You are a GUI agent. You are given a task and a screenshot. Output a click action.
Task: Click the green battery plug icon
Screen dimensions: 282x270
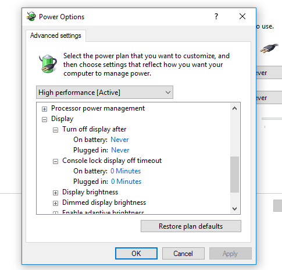pos(48,63)
